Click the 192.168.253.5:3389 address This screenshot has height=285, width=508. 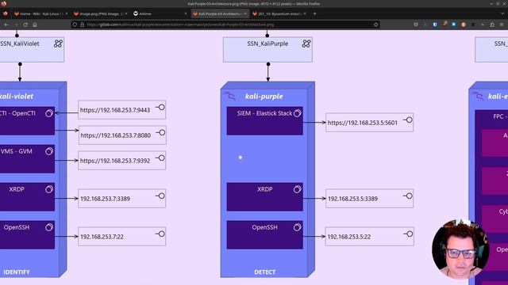[x=352, y=199]
